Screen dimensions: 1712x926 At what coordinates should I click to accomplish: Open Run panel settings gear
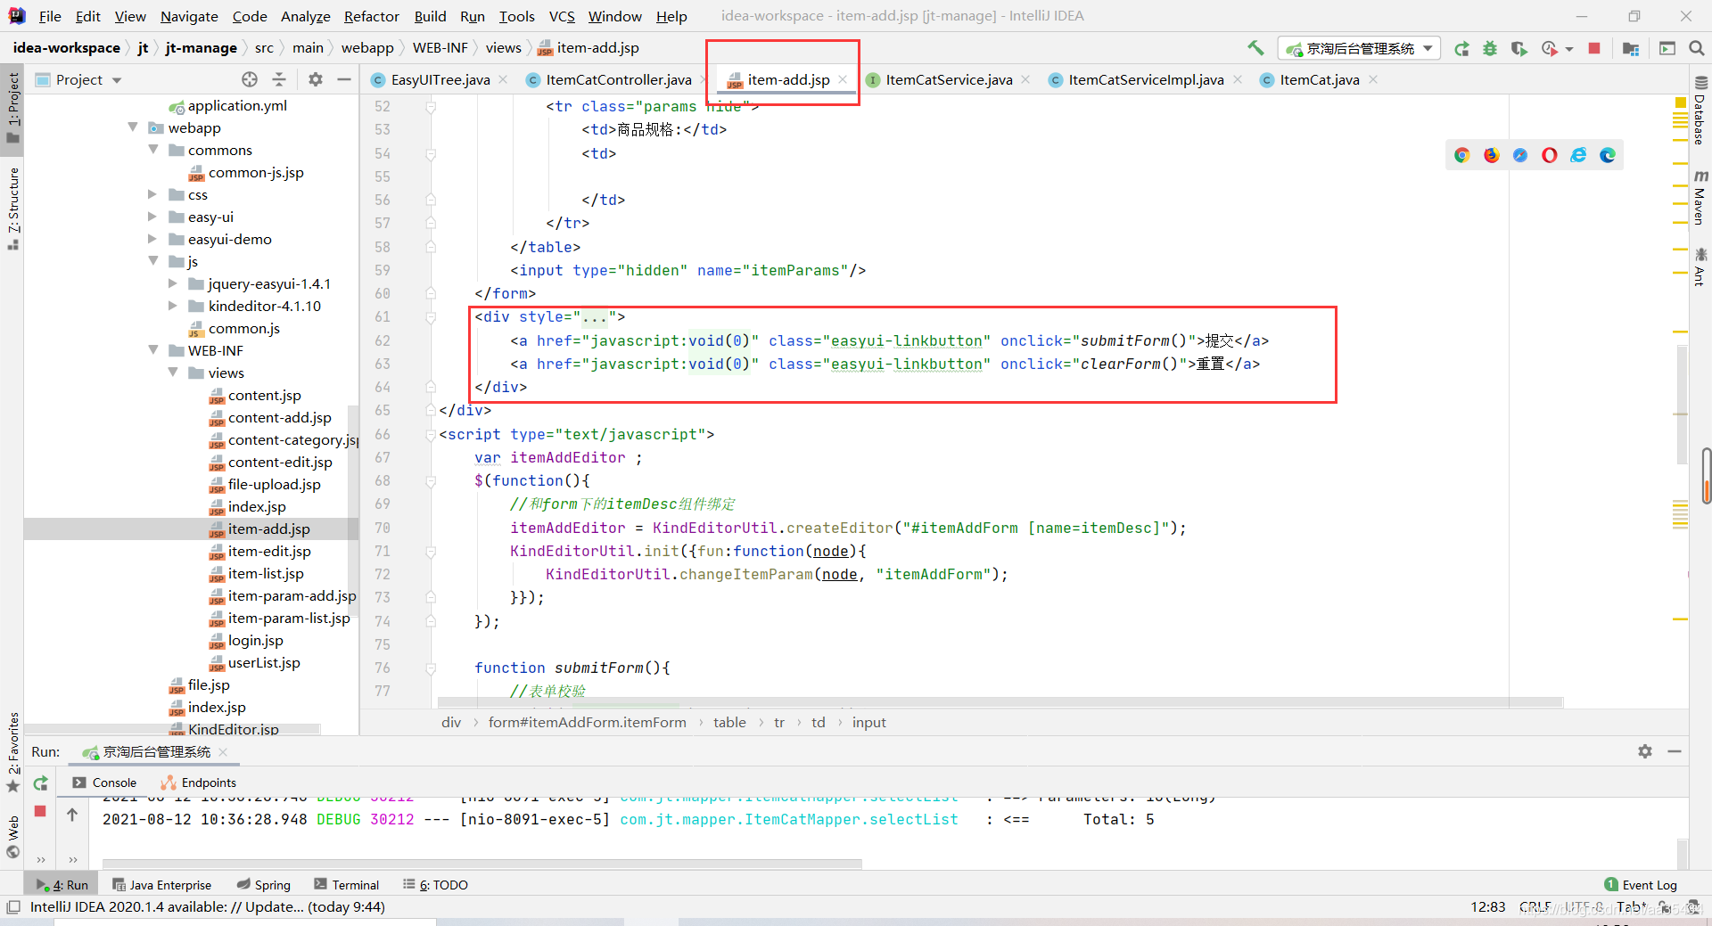1645,751
